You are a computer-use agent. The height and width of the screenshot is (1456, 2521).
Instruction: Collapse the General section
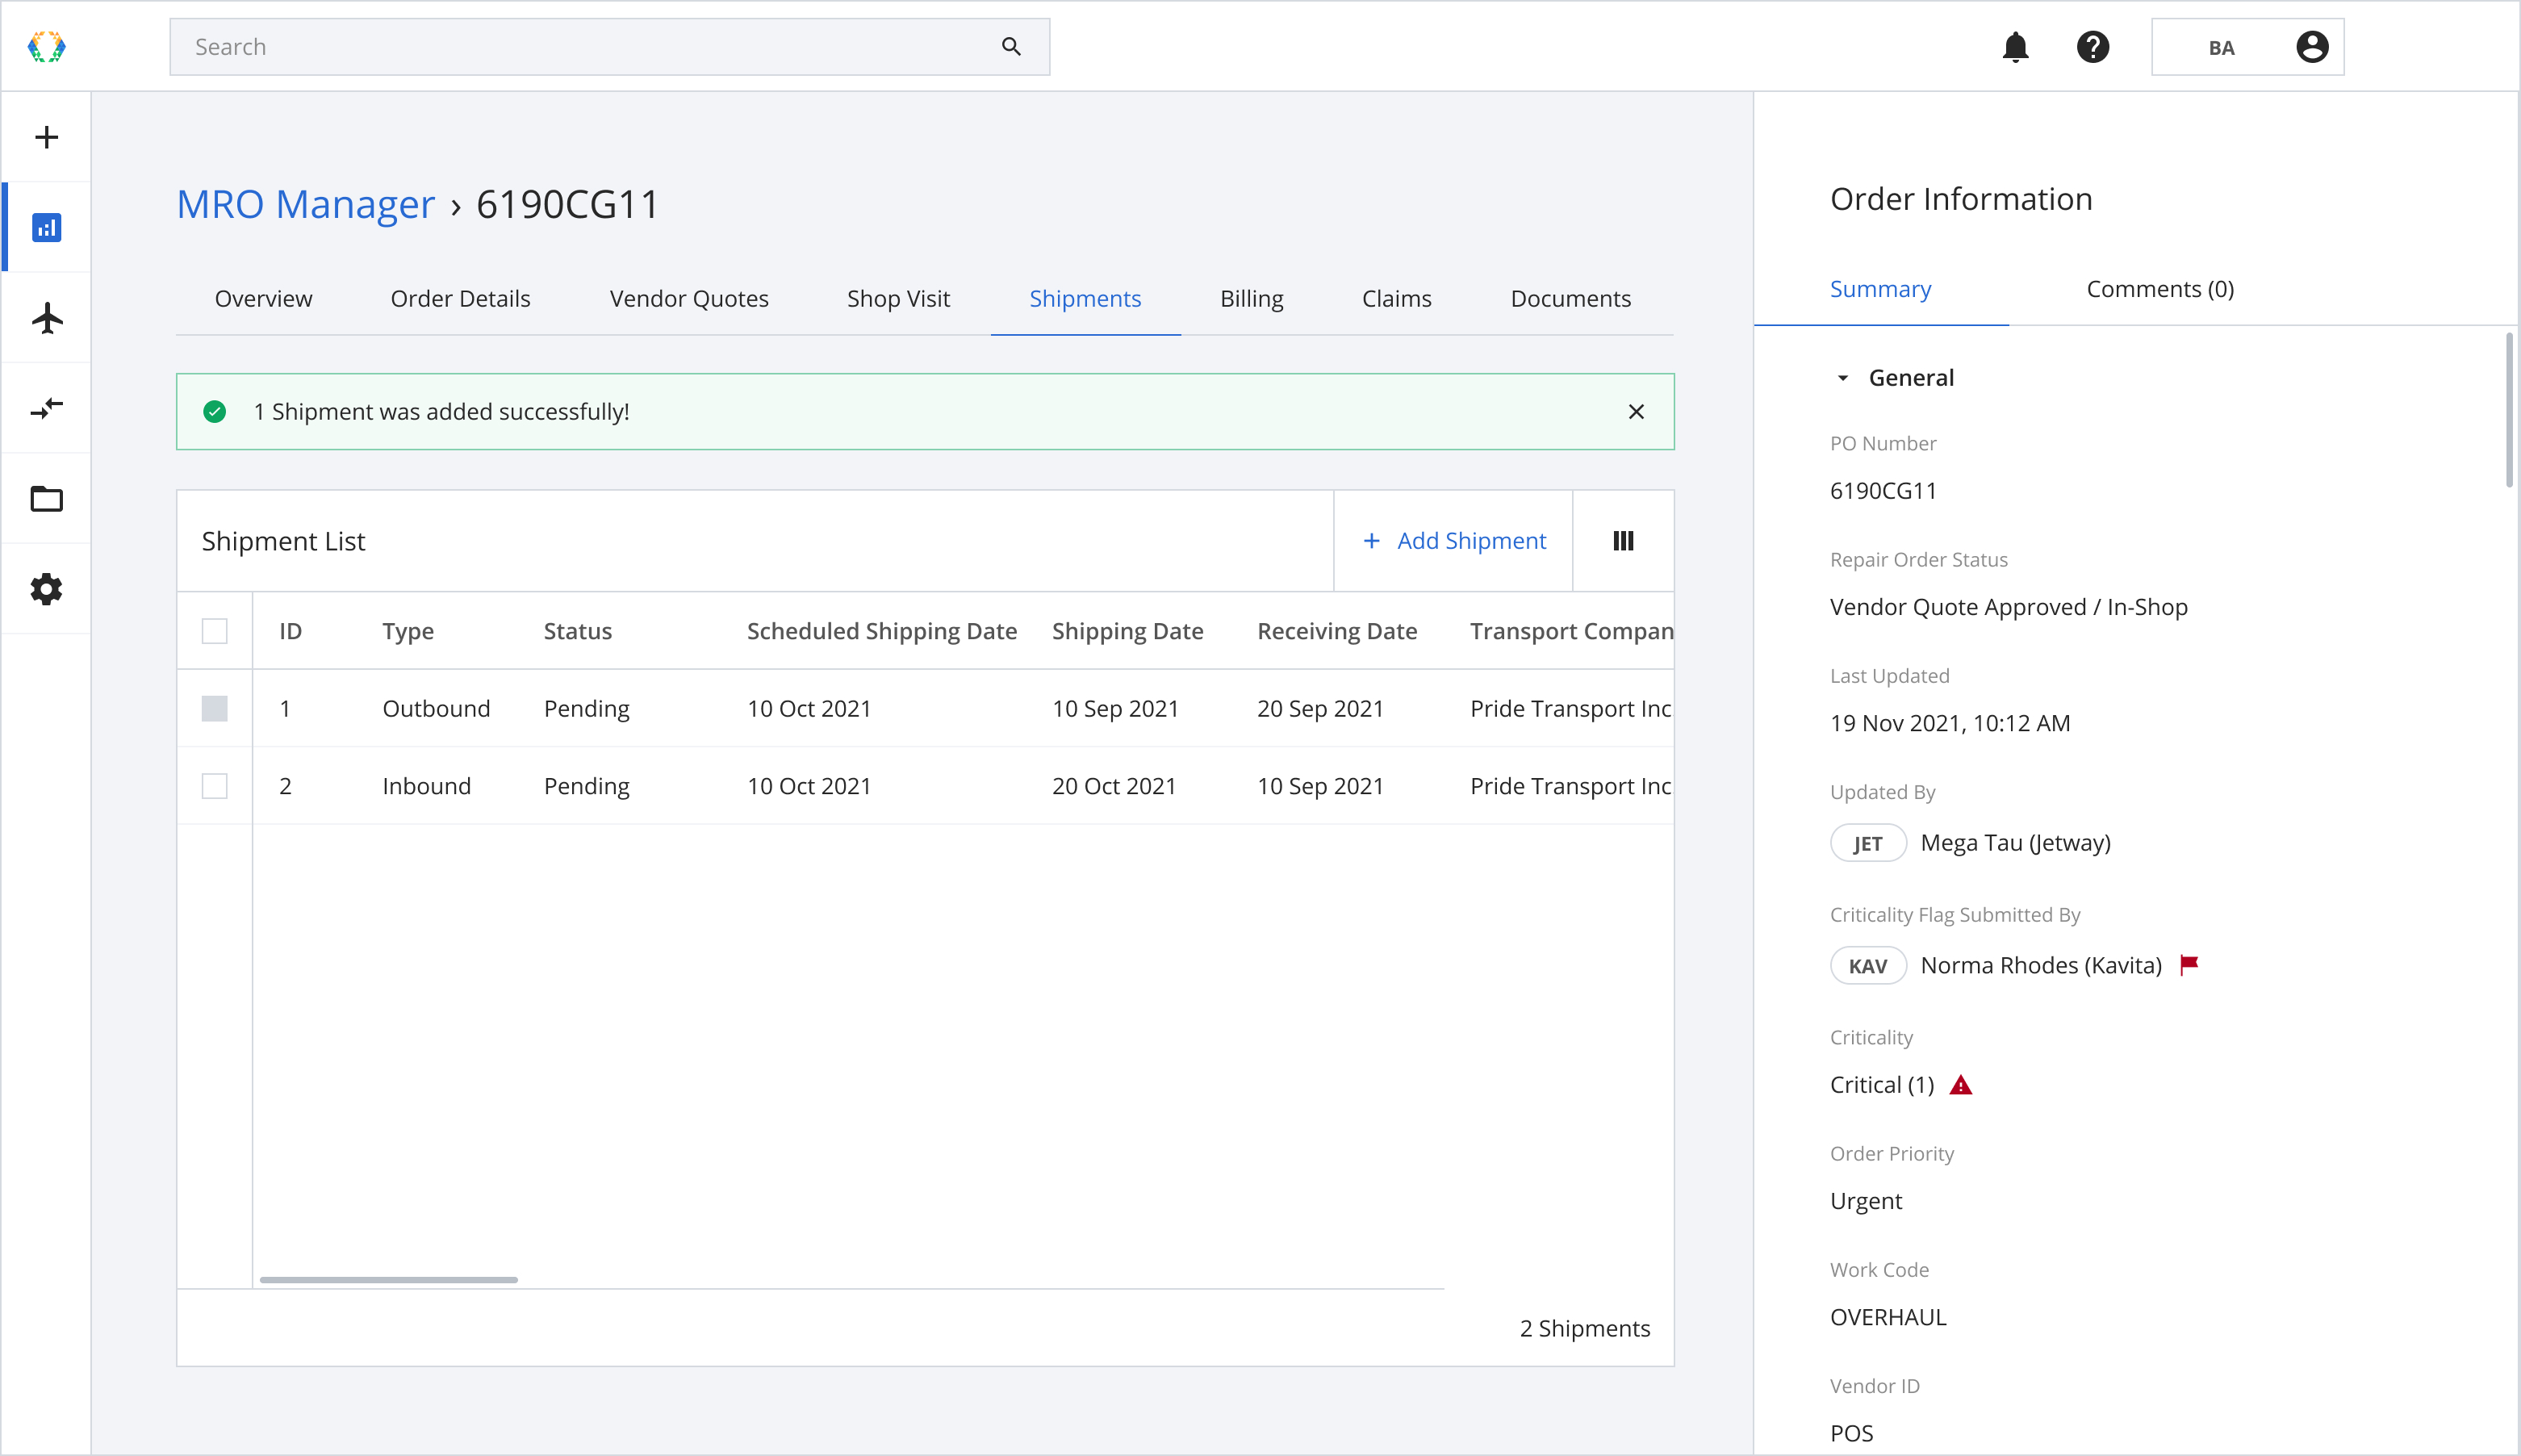(1842, 378)
